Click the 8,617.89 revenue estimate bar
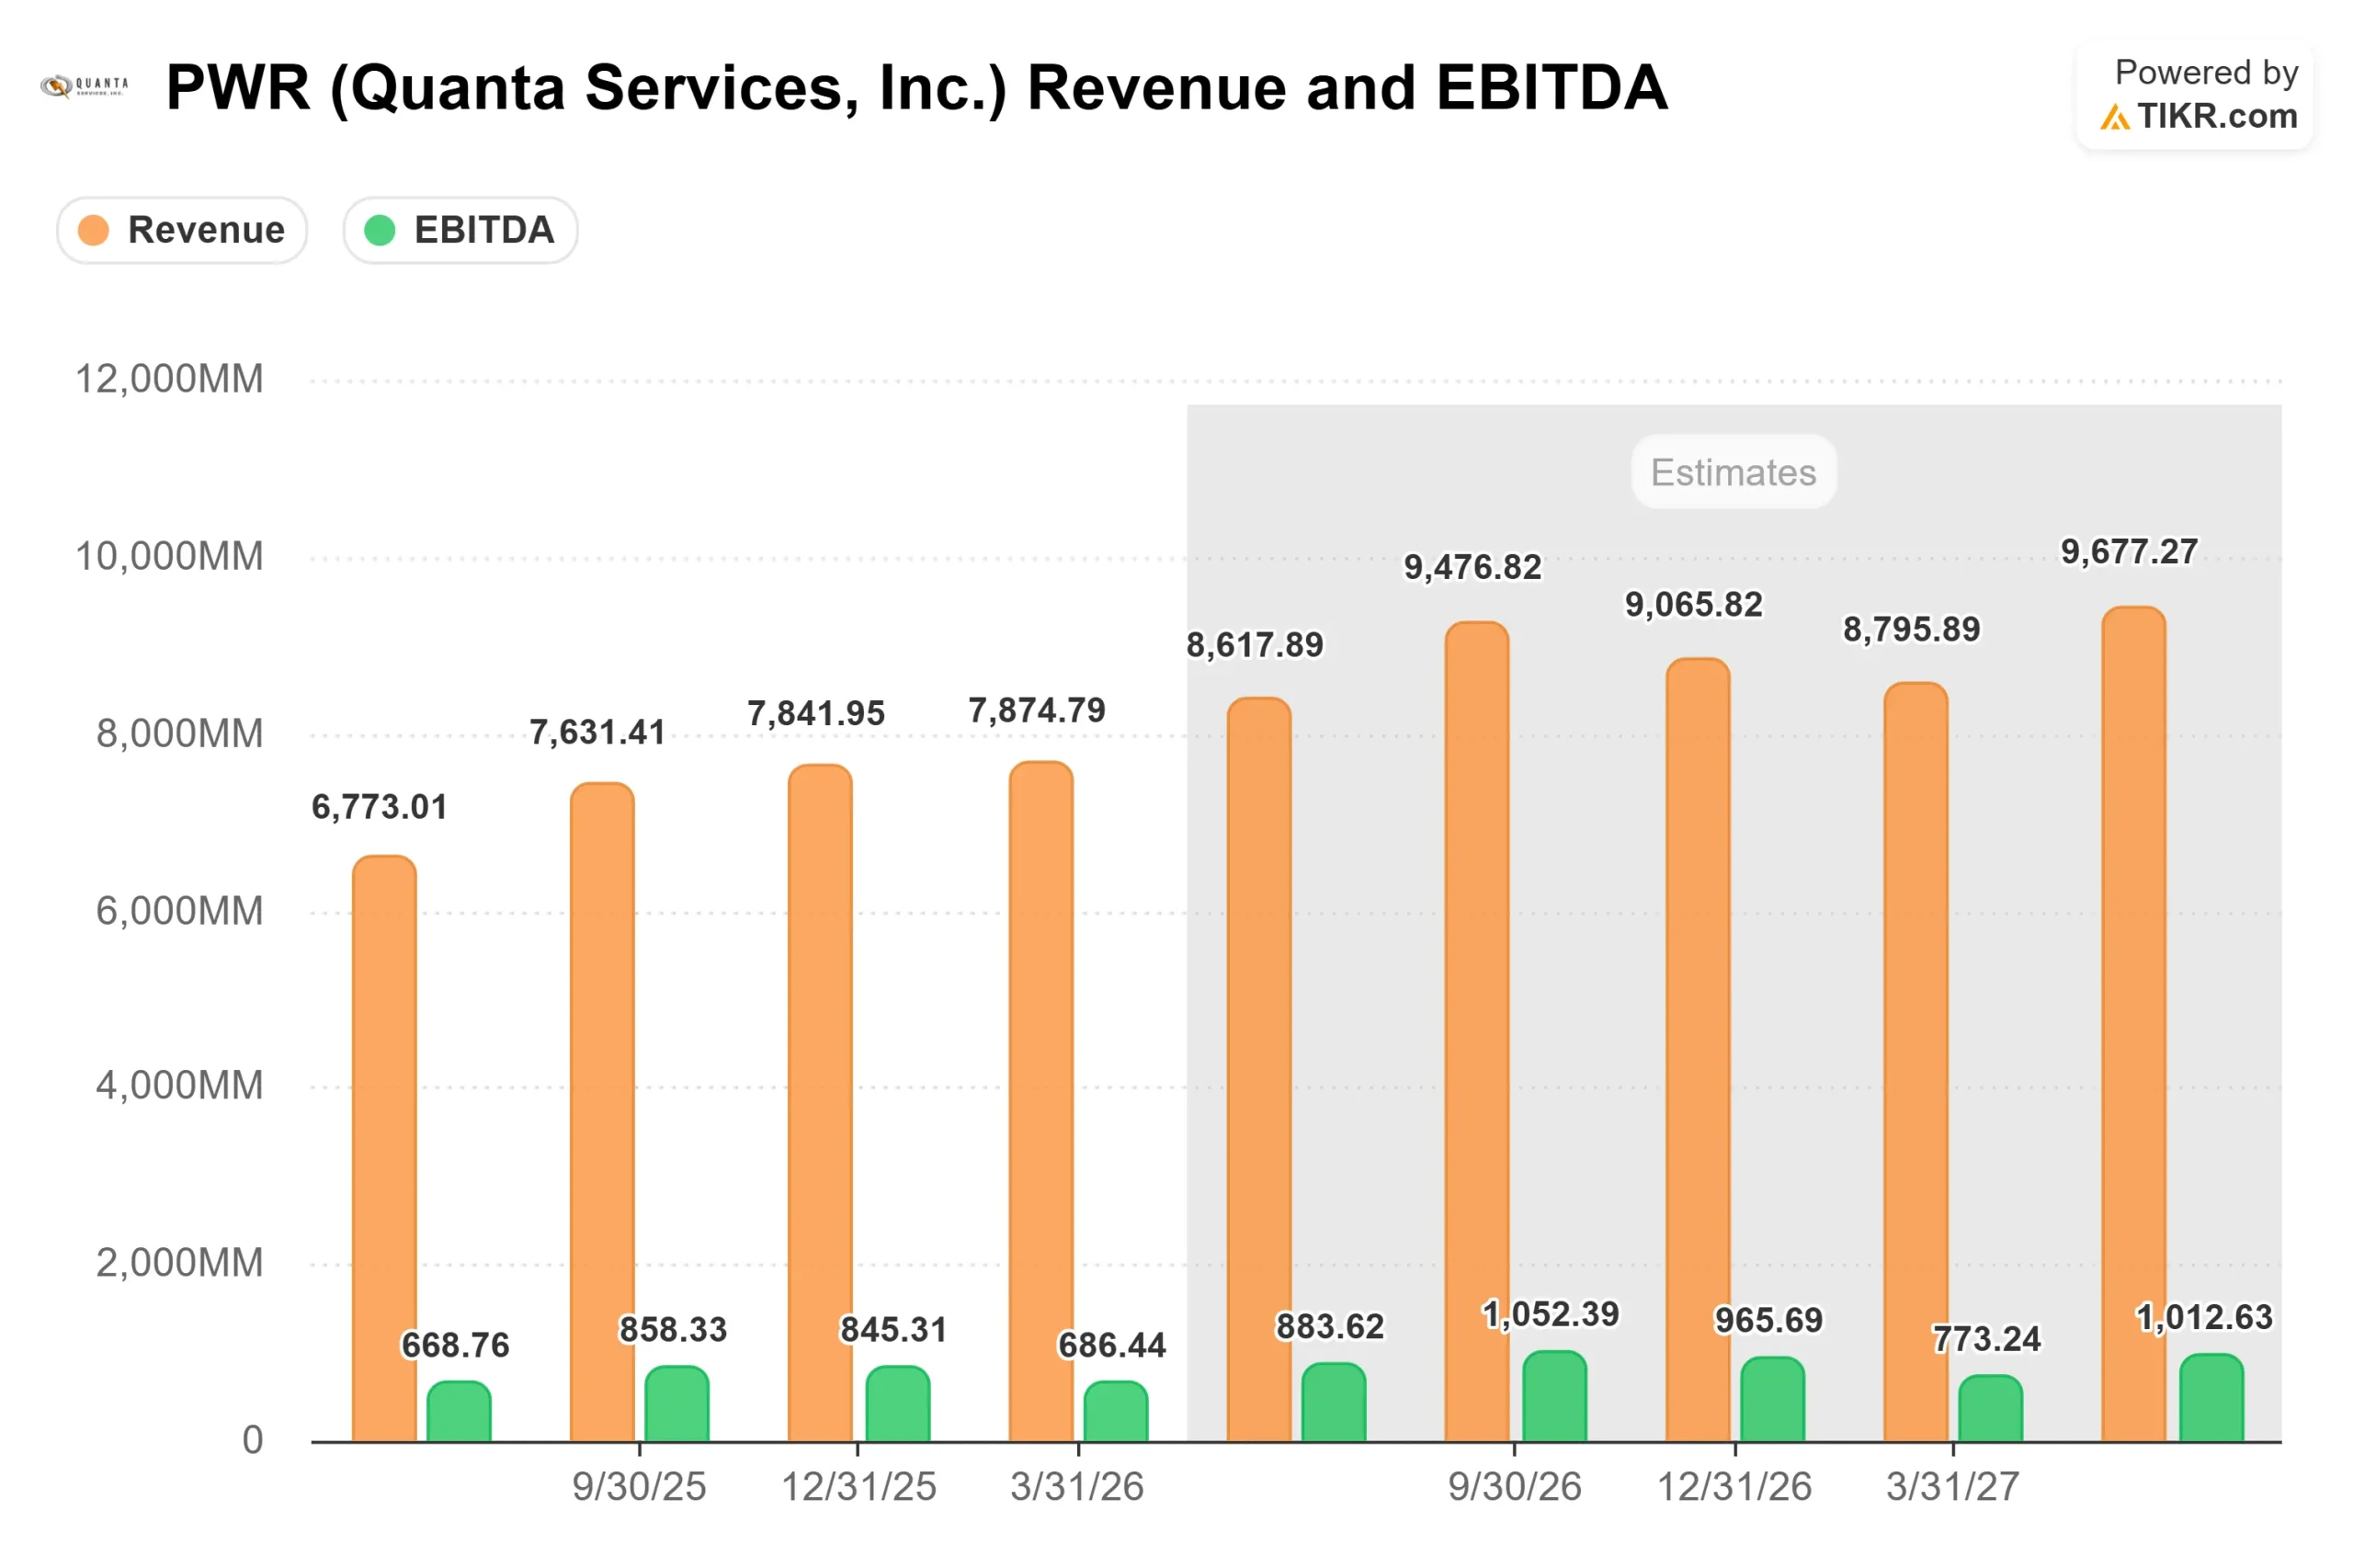This screenshot has width=2353, height=1568. [1259, 1069]
